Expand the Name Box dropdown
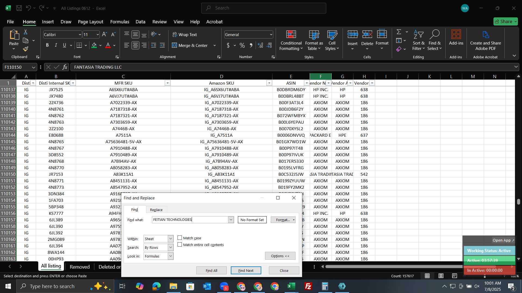Viewport: 522px width, 293px height. (x=33, y=67)
